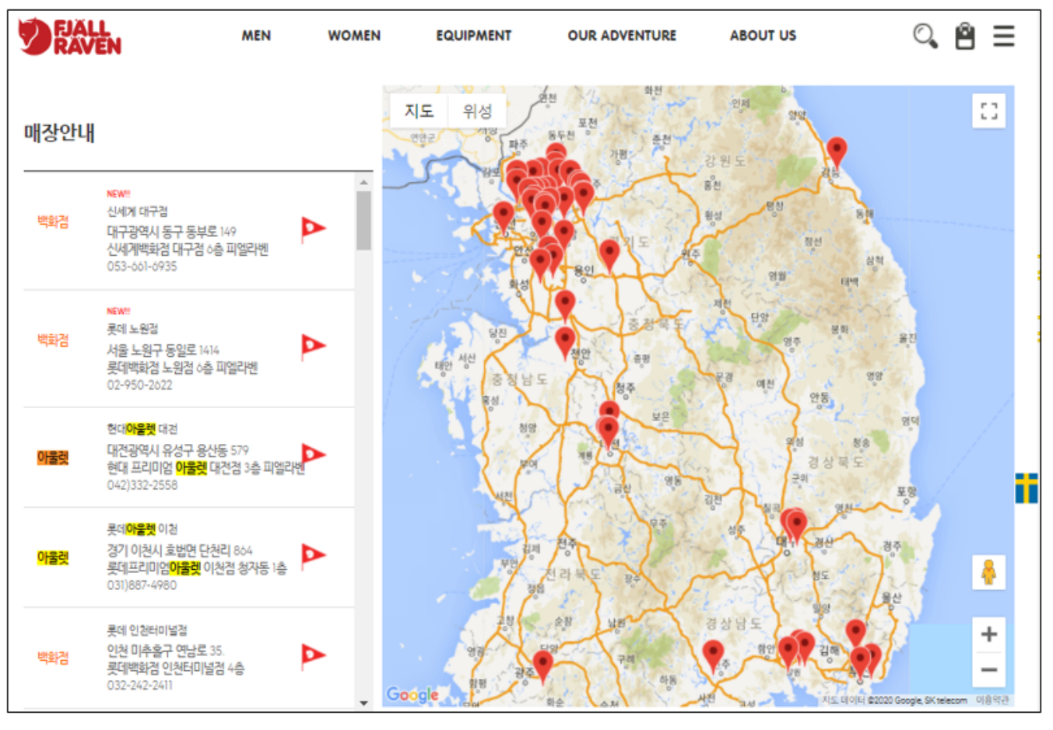Select the map pin near 천안
1053x730 pixels.
click(564, 343)
